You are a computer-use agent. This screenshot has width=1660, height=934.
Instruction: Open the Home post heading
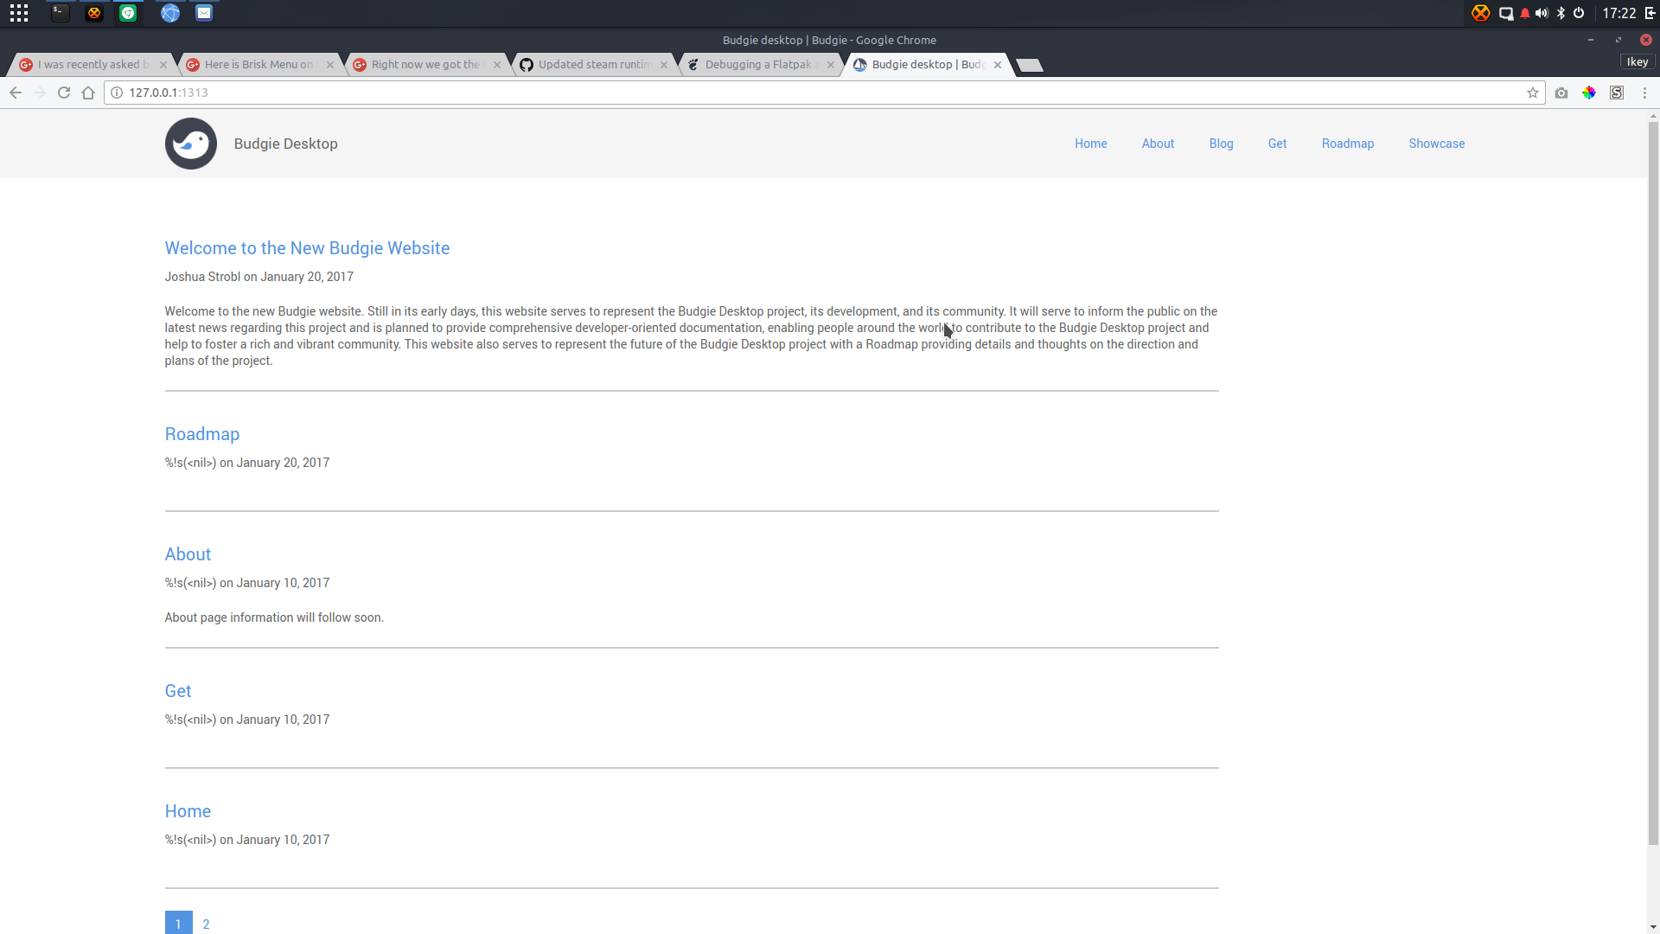coord(188,811)
